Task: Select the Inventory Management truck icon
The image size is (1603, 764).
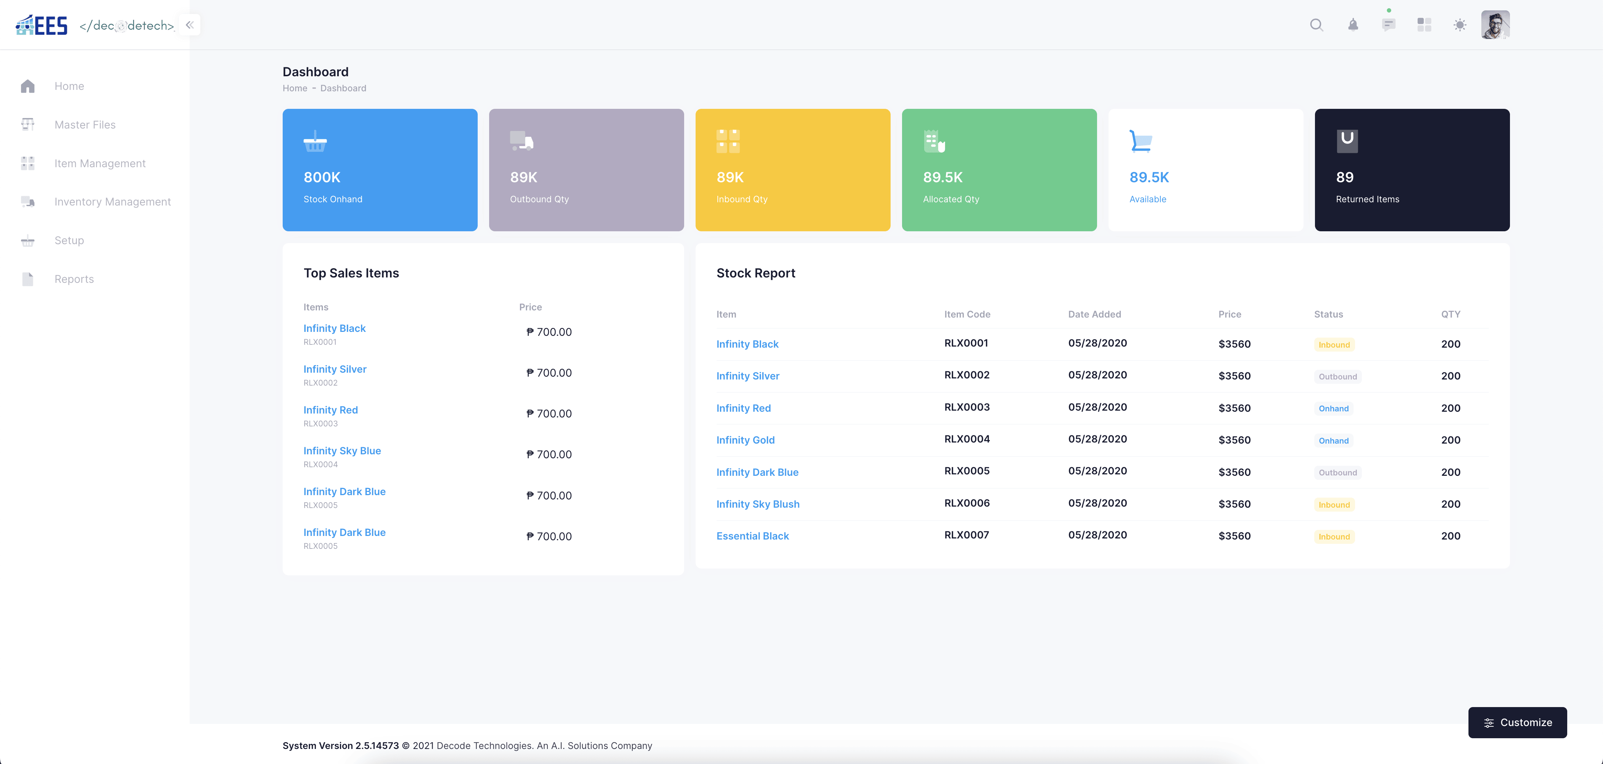Action: [28, 202]
